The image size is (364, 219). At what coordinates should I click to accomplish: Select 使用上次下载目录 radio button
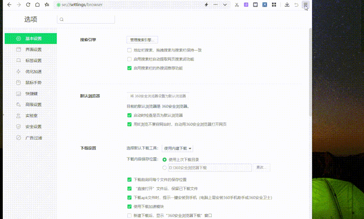(x=164, y=160)
